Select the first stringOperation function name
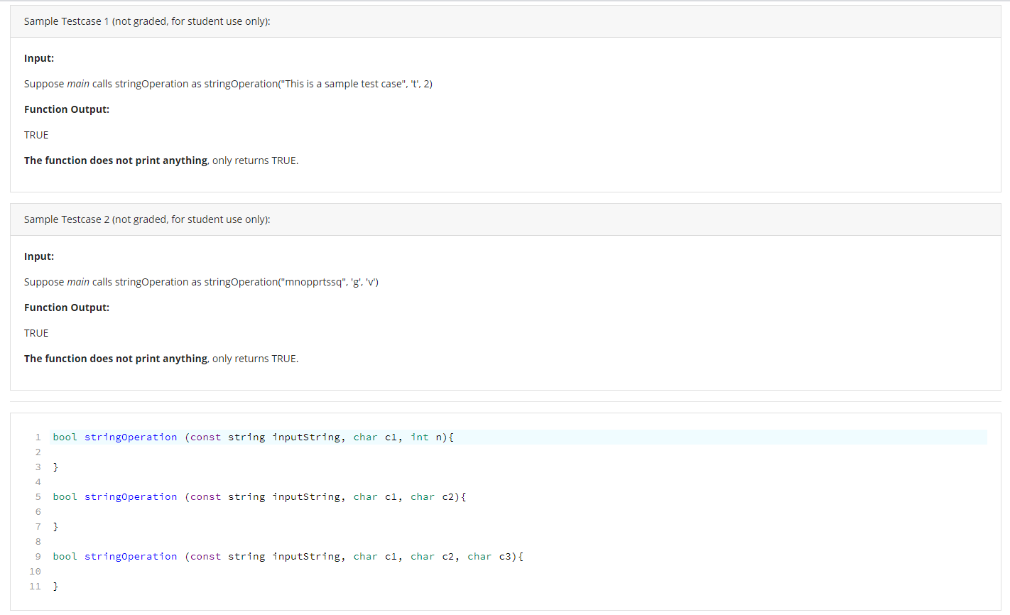 131,437
